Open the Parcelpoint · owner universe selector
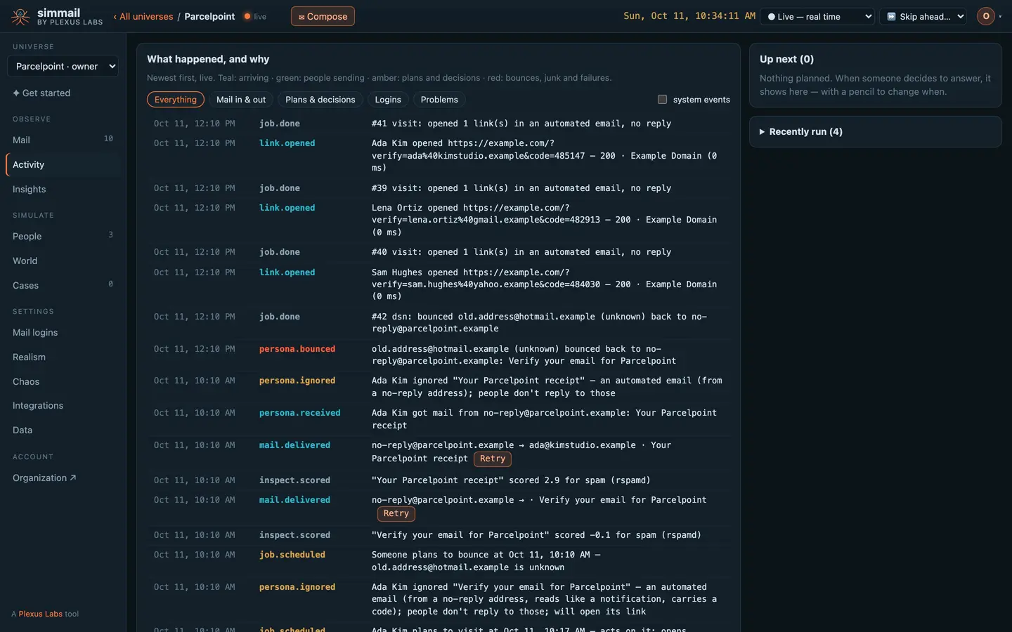Screen dimensions: 1012x632 (x=63, y=66)
